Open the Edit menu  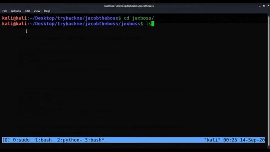pyautogui.click(x=27, y=11)
